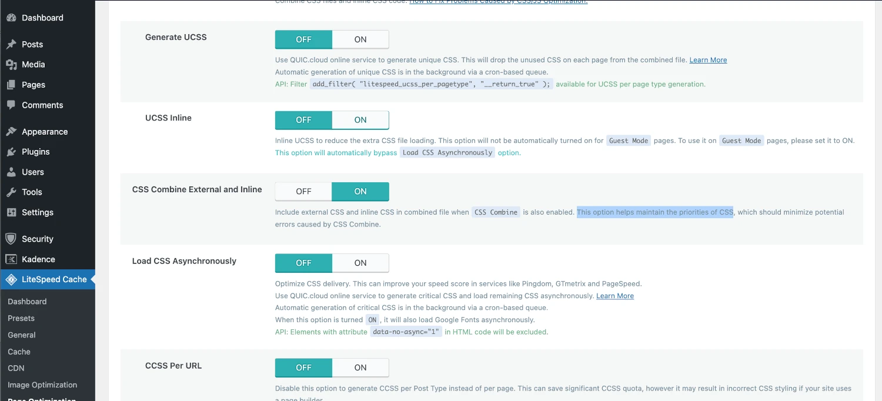This screenshot has height=401, width=882.
Task: Click the Tools wrench icon
Action: [11, 192]
